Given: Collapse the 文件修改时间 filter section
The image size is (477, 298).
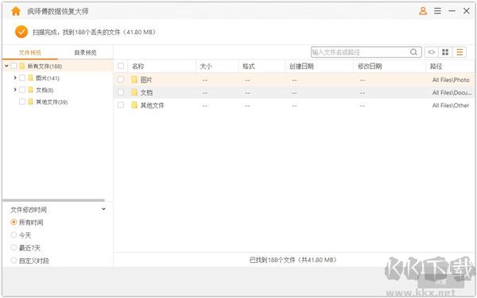Looking at the screenshot, I should point(103,209).
